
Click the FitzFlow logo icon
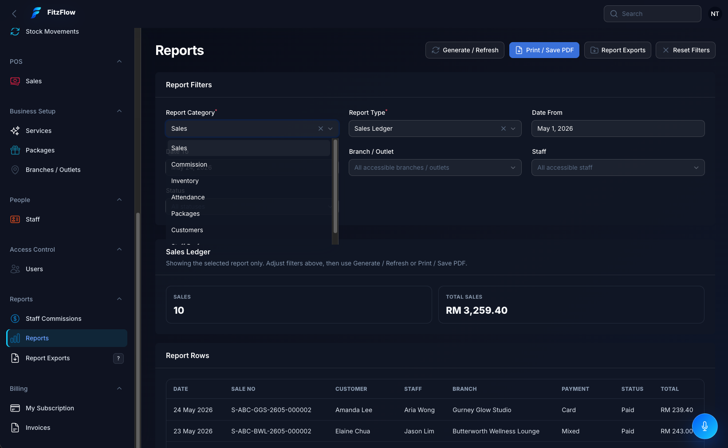pos(36,13)
